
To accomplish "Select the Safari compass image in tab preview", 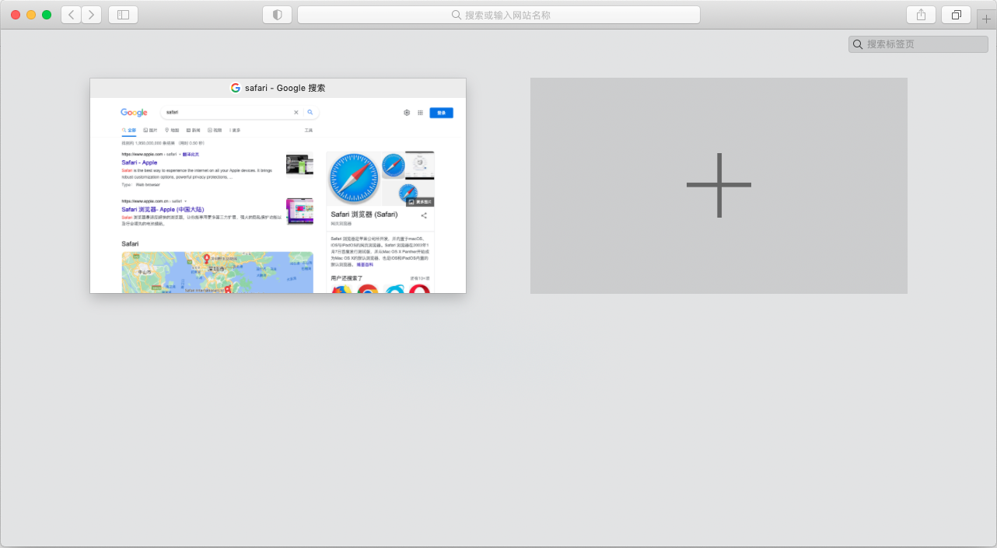I will [355, 177].
